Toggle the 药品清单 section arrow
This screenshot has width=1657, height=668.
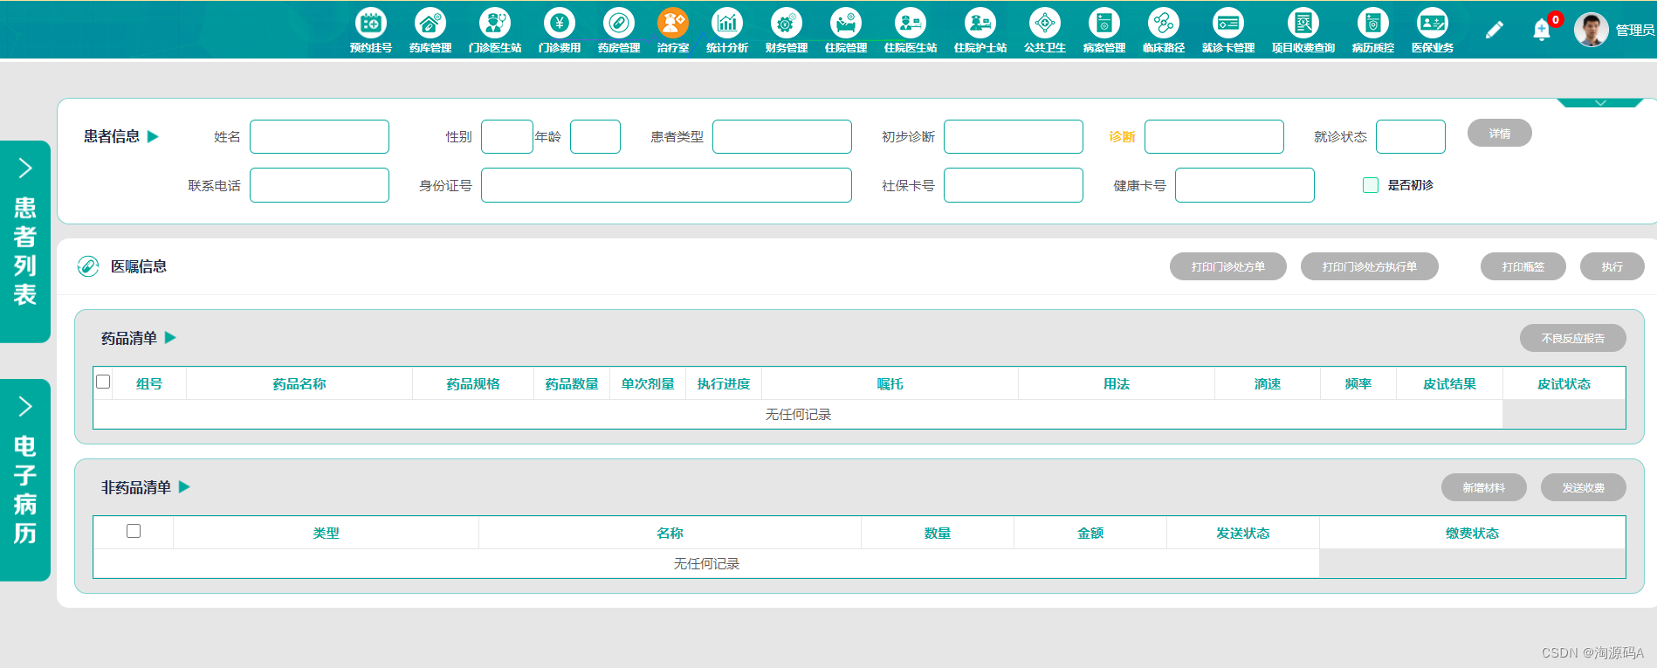click(170, 337)
